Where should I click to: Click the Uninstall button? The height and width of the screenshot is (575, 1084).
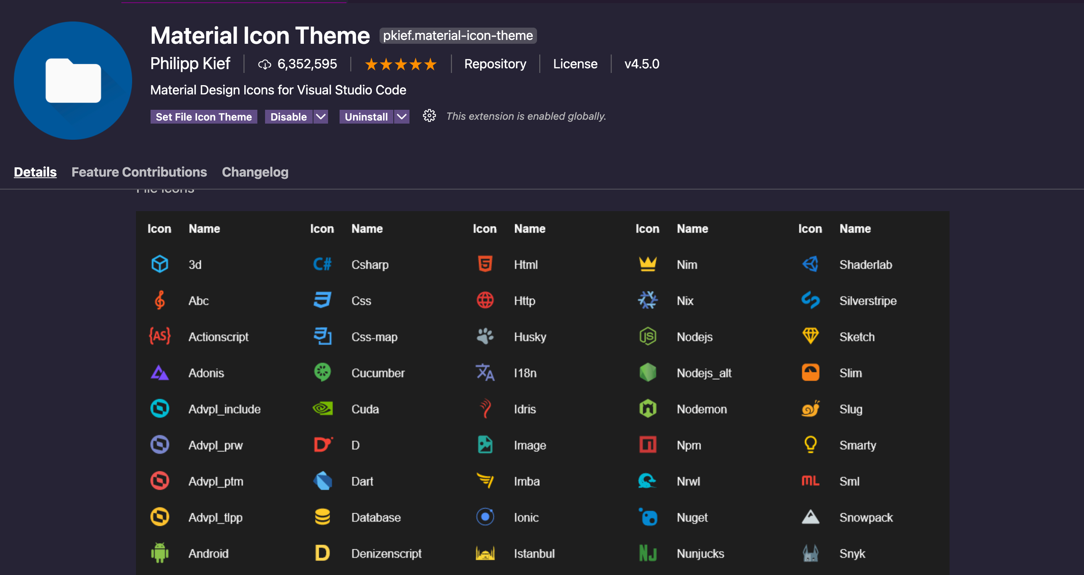pos(366,117)
